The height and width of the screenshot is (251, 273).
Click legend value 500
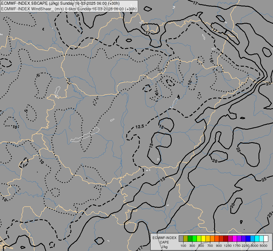click(x=201, y=246)
